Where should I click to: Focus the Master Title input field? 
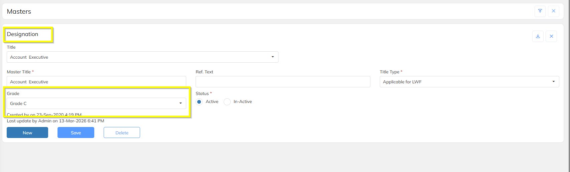96,82
